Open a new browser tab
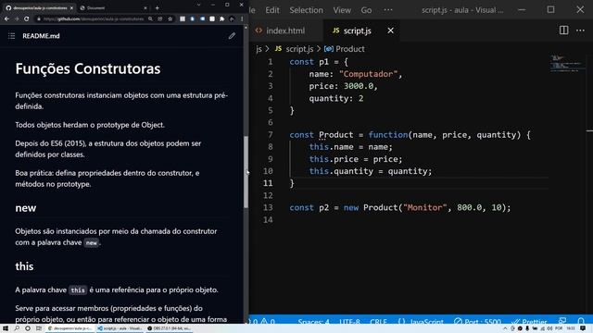 [157, 8]
